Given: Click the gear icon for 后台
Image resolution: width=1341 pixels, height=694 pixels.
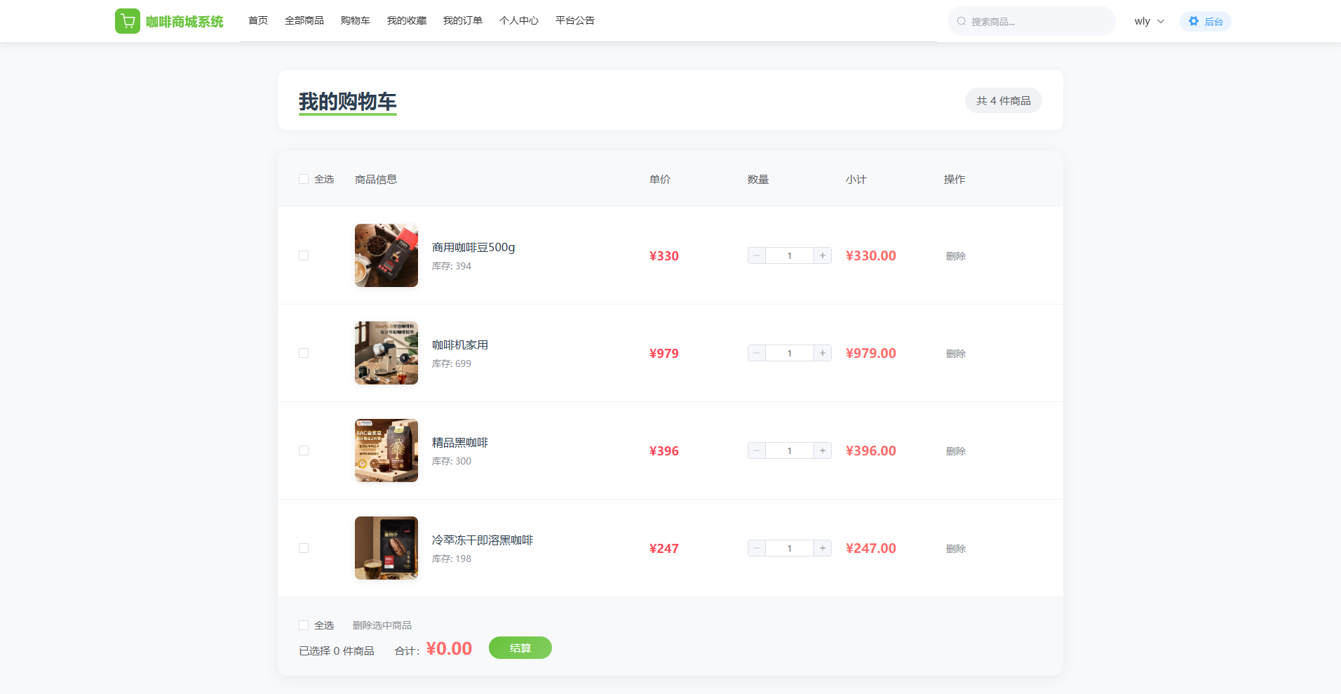Looking at the screenshot, I should tap(1194, 21).
